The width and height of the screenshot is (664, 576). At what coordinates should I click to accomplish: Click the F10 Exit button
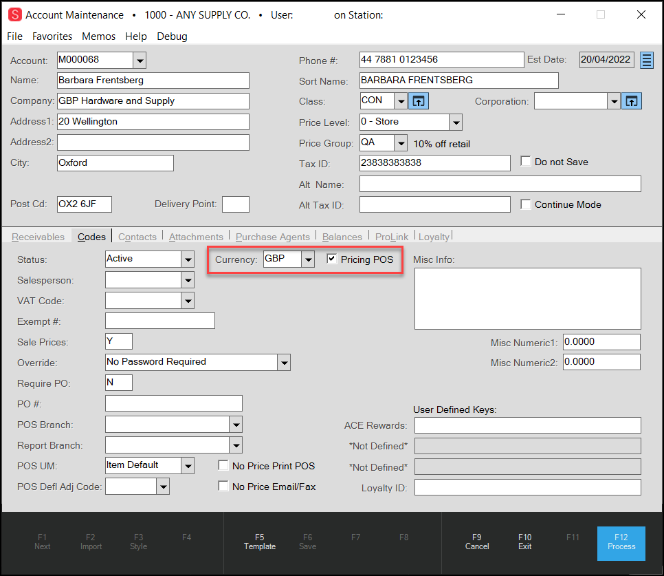tap(524, 542)
